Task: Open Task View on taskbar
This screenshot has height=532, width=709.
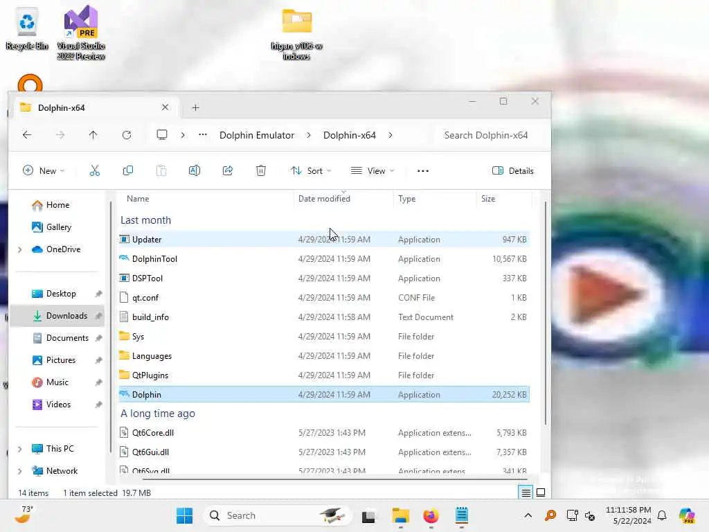Action: [368, 515]
